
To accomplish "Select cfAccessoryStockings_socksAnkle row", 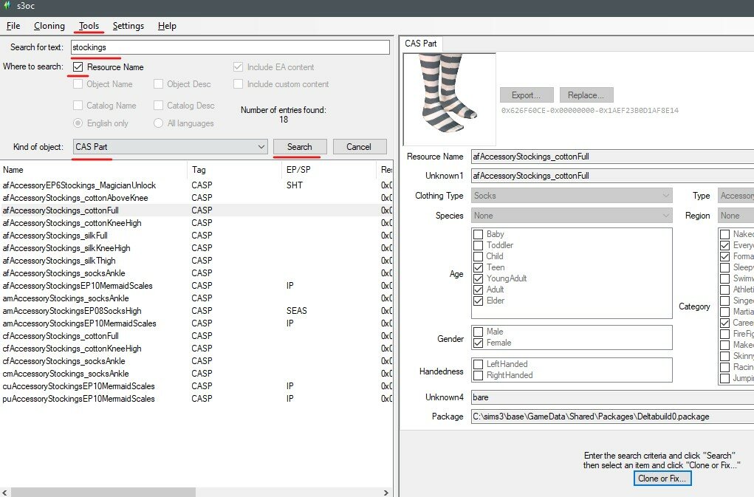I will click(196, 361).
